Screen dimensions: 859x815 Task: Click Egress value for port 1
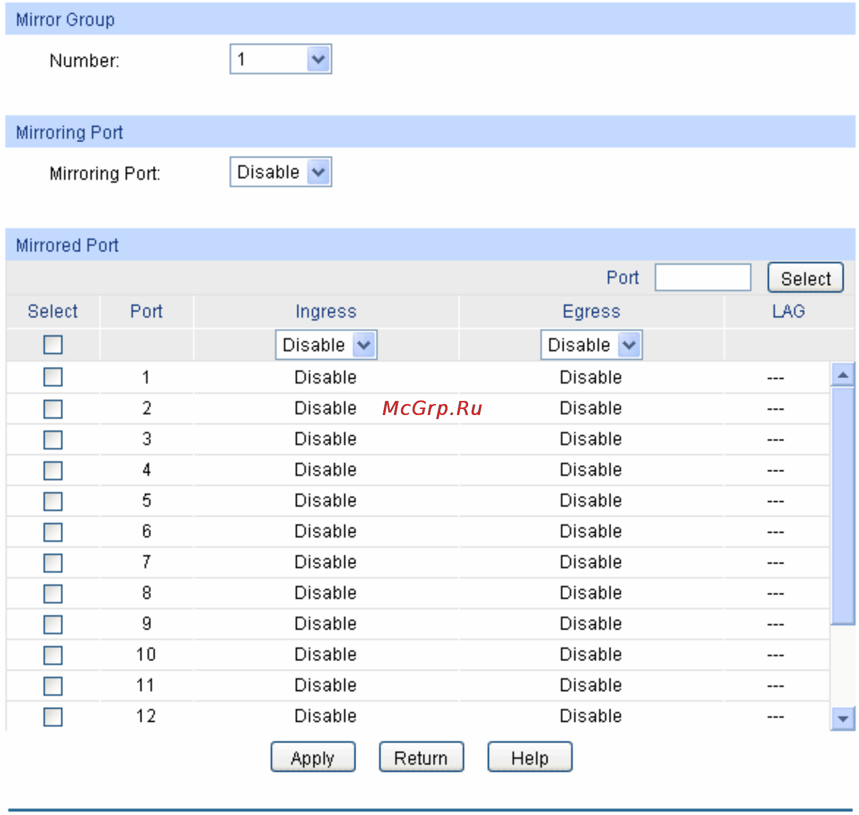pos(591,377)
